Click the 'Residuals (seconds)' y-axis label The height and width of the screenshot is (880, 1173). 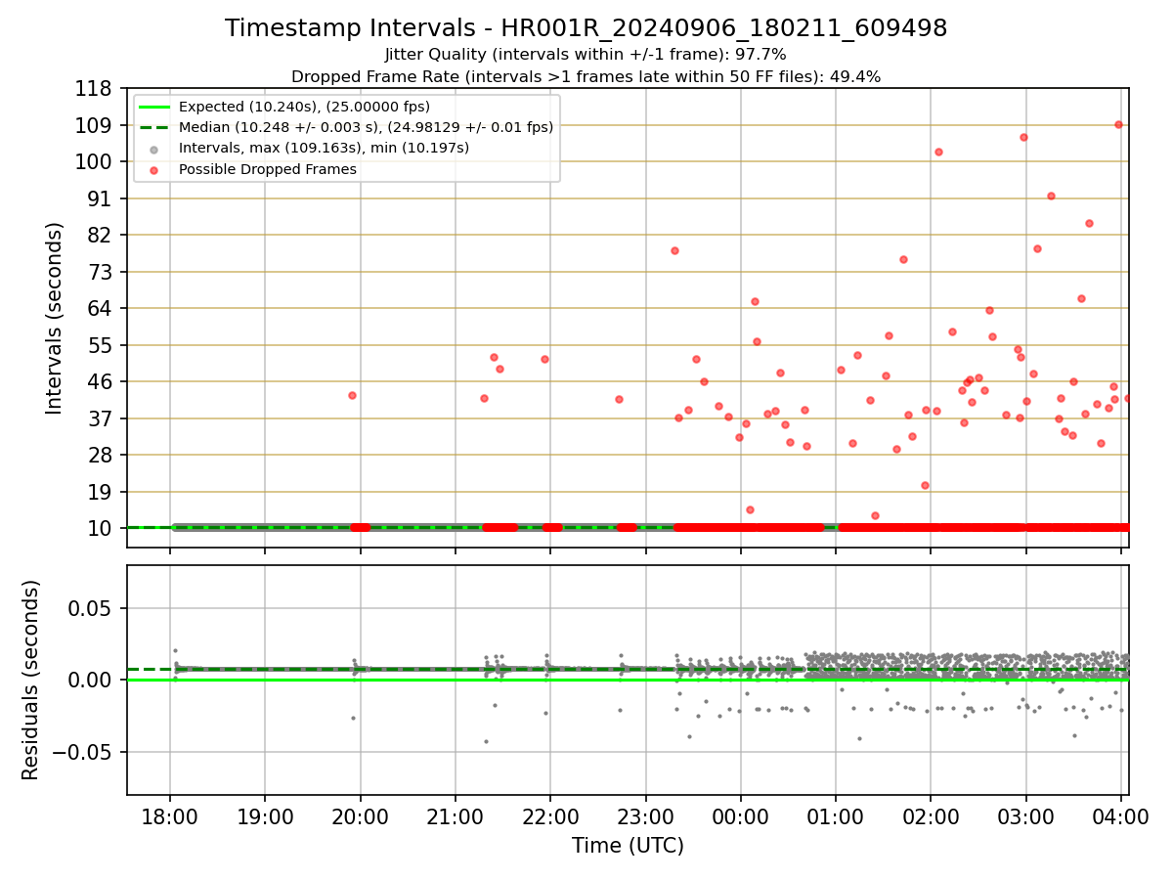[x=31, y=680]
